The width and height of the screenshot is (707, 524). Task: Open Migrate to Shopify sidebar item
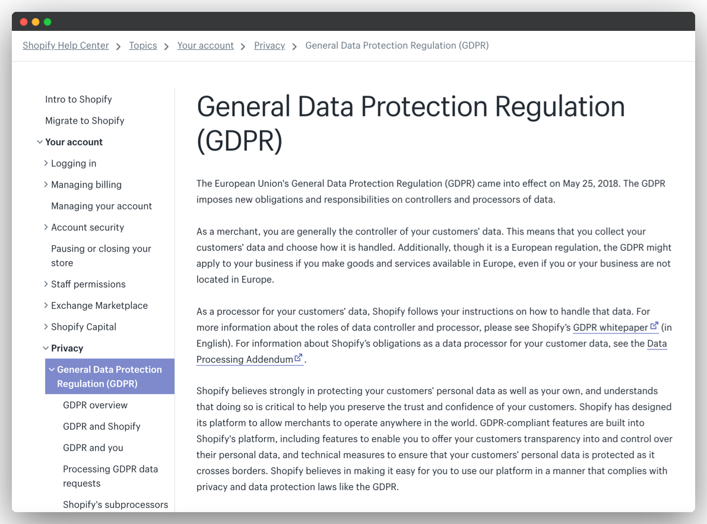[x=85, y=120]
